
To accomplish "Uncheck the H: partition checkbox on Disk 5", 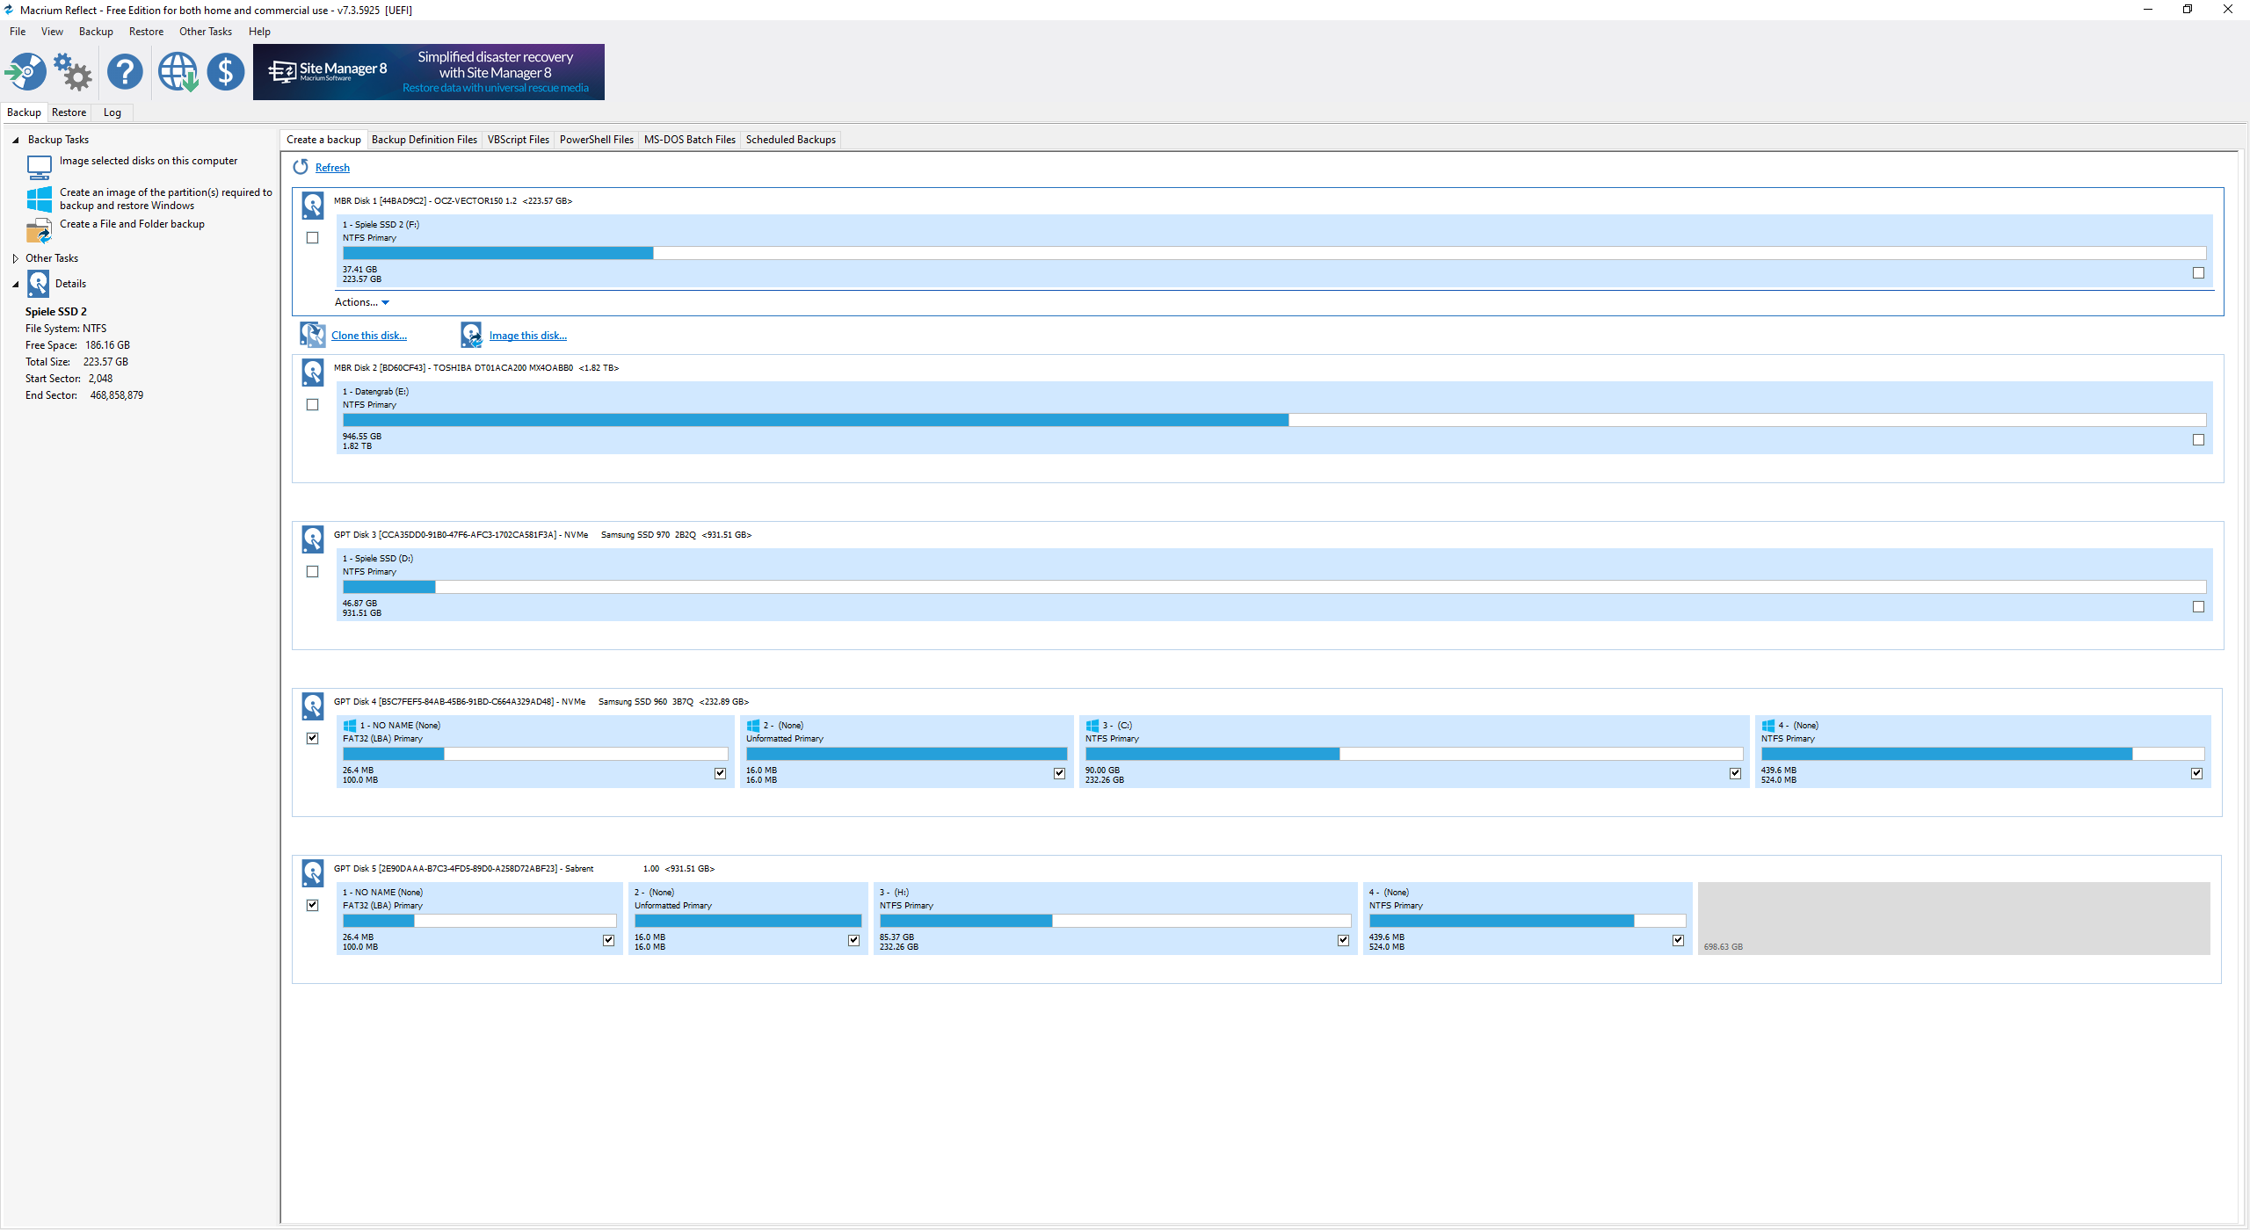I will [x=1343, y=940].
